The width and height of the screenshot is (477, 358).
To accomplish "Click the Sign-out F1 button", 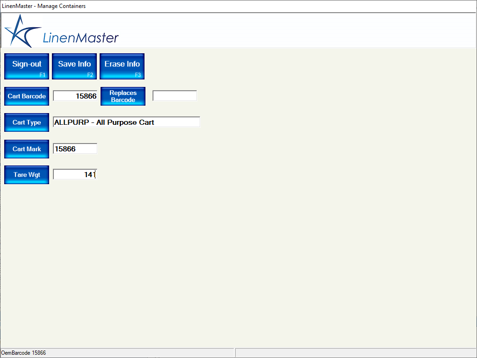I will click(27, 66).
